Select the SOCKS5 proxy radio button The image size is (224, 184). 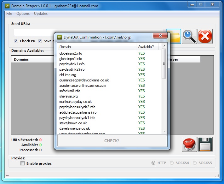coord(195,163)
